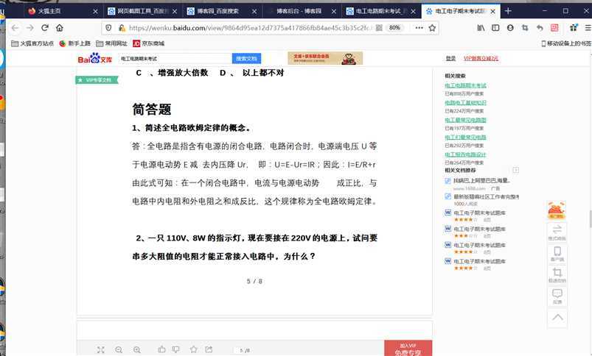This screenshot has height=356, width=592.
Task: Click the blue 搜索文档 button
Action: (x=246, y=58)
